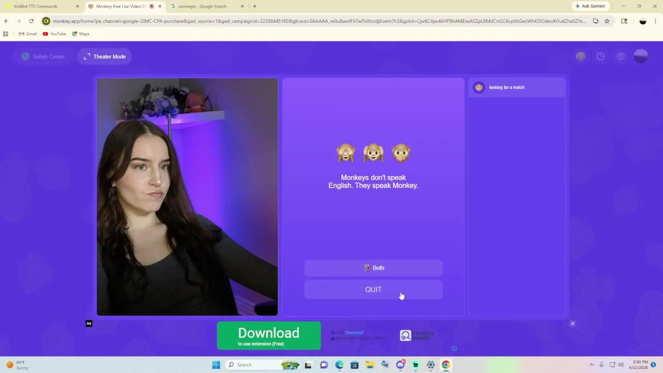Click the hear-no-evil monkey emoji
This screenshot has width=663, height=373.
373,153
